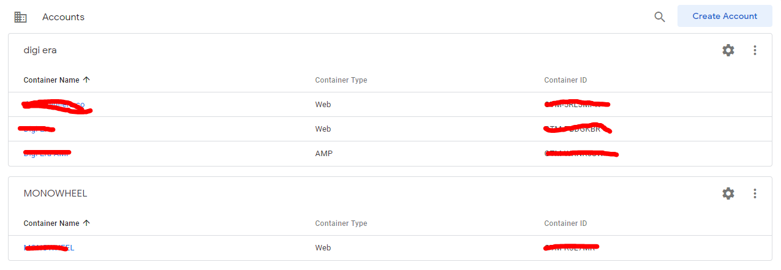Click the Accounts page heading text
This screenshot has height=270, width=781.
tap(63, 17)
